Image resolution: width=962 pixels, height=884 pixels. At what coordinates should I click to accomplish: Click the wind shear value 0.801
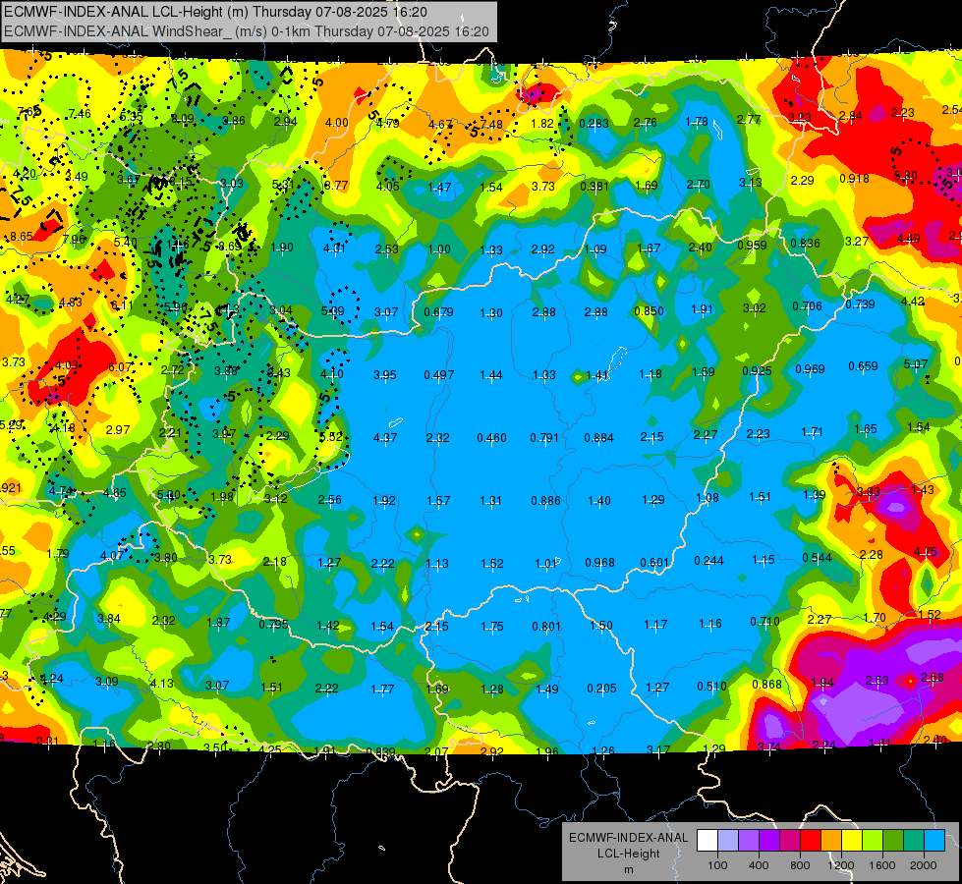pos(546,627)
